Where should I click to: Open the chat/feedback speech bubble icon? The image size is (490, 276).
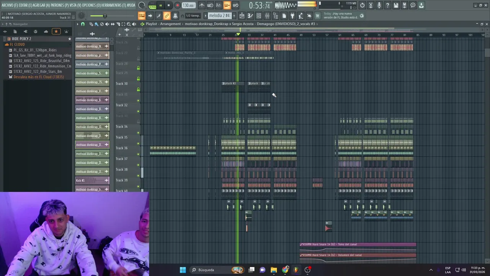point(413,5)
